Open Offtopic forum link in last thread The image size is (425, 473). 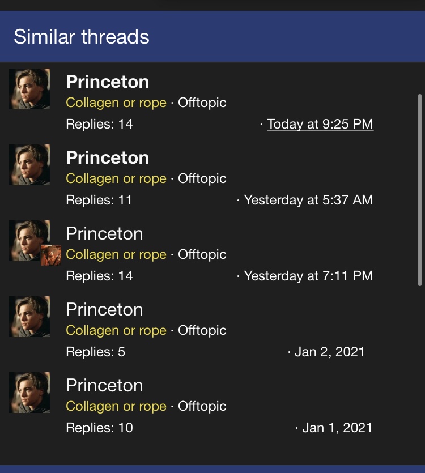click(x=202, y=406)
